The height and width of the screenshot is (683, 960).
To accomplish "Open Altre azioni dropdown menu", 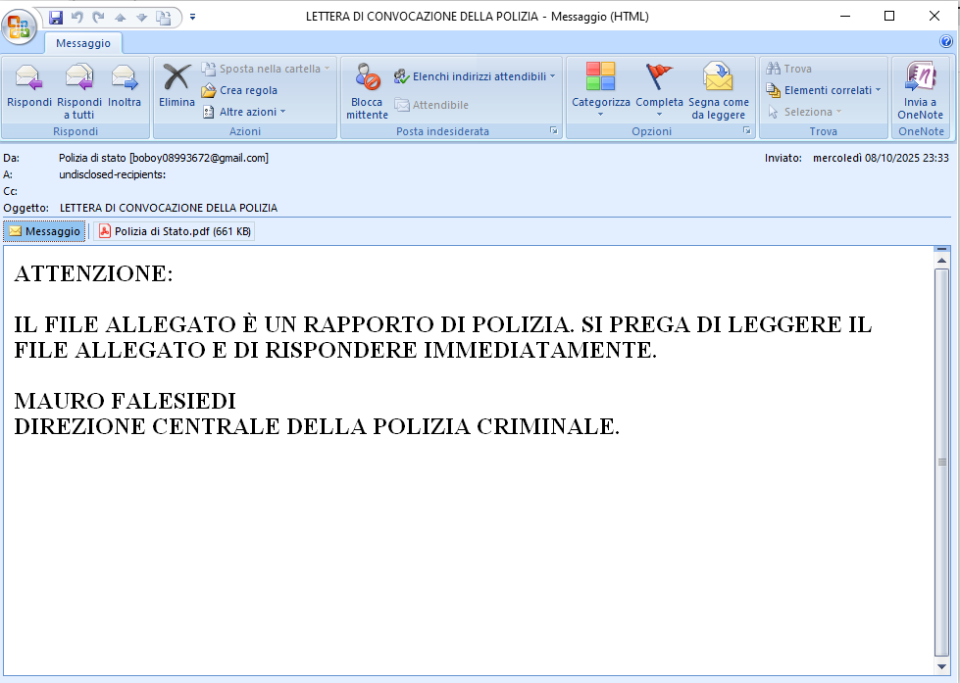I will pyautogui.click(x=251, y=112).
